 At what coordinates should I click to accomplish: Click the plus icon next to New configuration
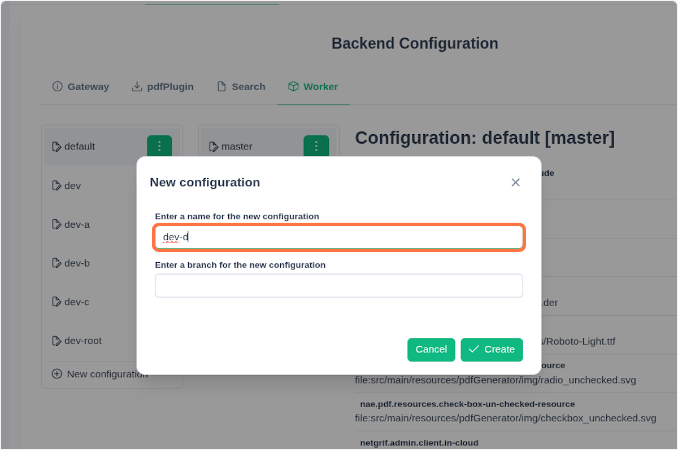56,373
